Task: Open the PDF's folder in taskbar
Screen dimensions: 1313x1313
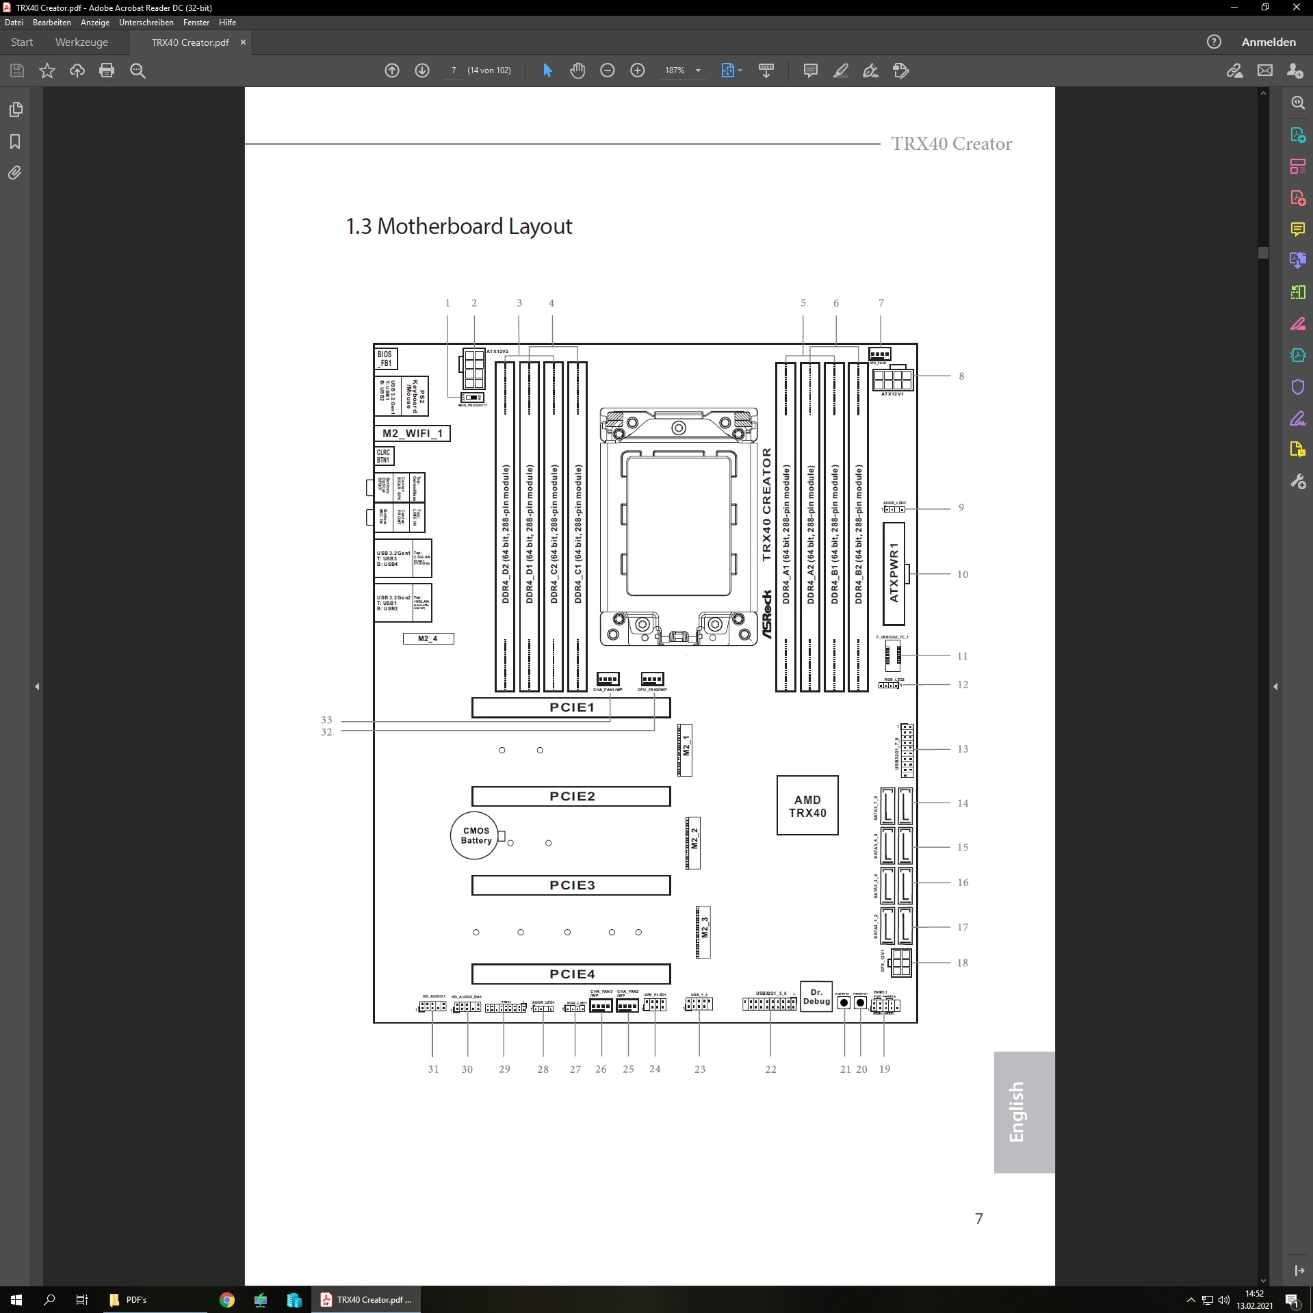Action: (154, 1299)
